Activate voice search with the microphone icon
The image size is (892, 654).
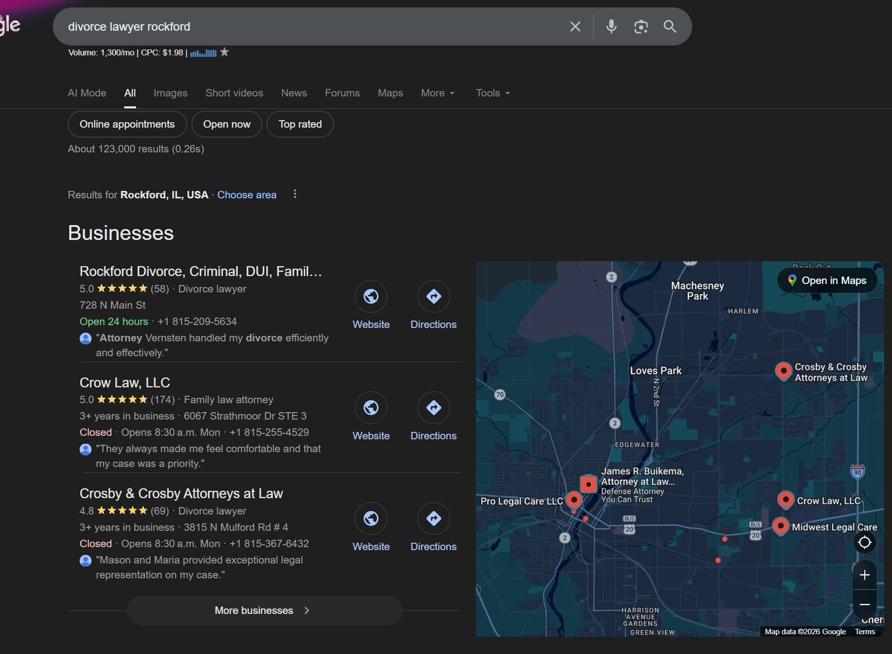[611, 27]
